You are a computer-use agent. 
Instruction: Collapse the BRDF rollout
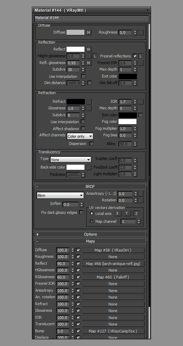coord(90,186)
